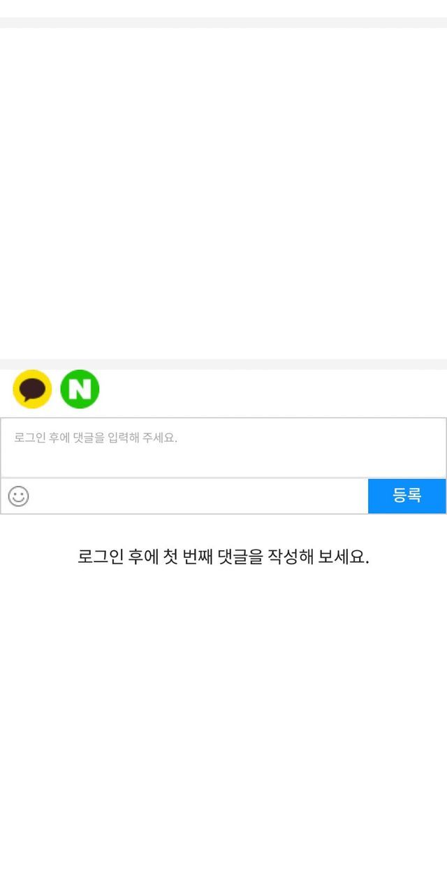The height and width of the screenshot is (895, 447).
Task: Tap the yellow speech-bubble login icon
Action: pos(32,389)
